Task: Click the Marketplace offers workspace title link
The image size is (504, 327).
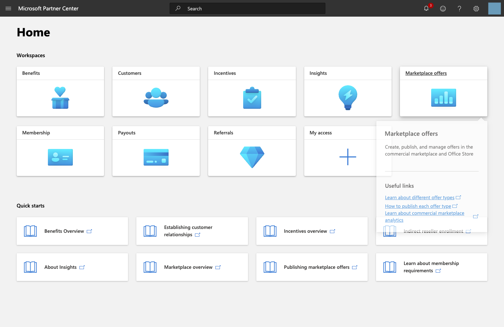Action: coord(426,73)
